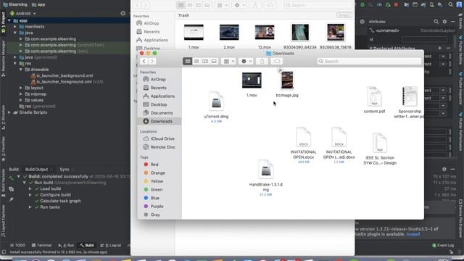
Task: Search attributes with magnifier icon in Attributes panel
Action: [x=436, y=22]
